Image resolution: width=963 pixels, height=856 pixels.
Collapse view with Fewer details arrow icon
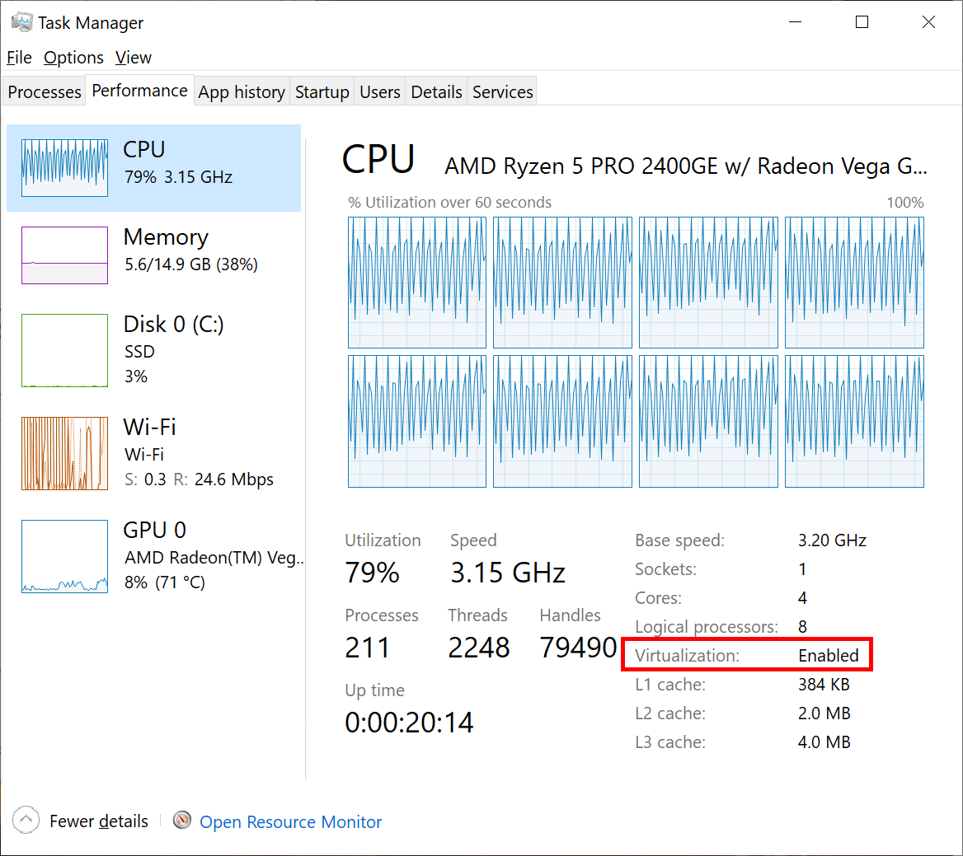click(x=26, y=821)
